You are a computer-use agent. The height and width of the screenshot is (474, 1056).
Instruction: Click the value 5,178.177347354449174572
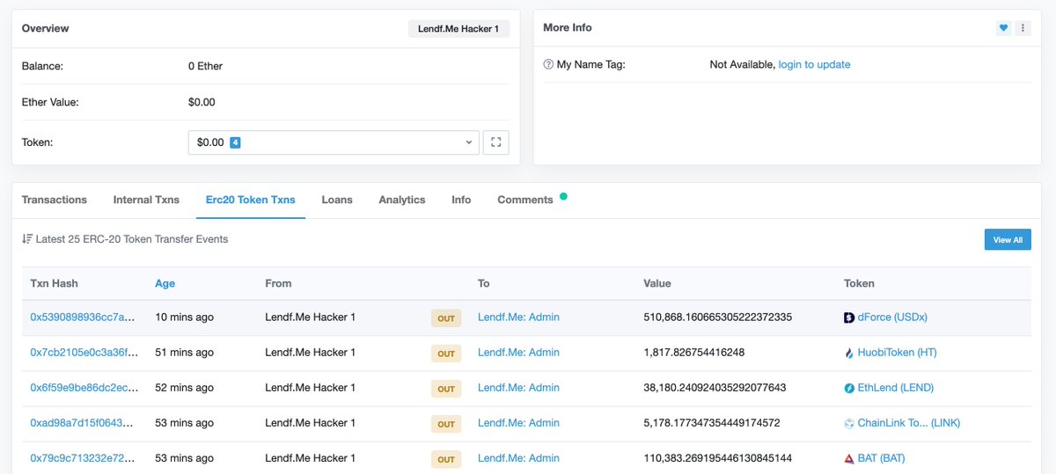(712, 422)
